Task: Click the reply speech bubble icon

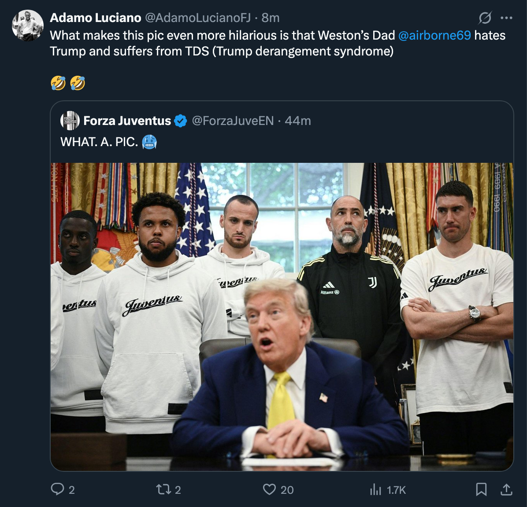Action: (x=57, y=489)
